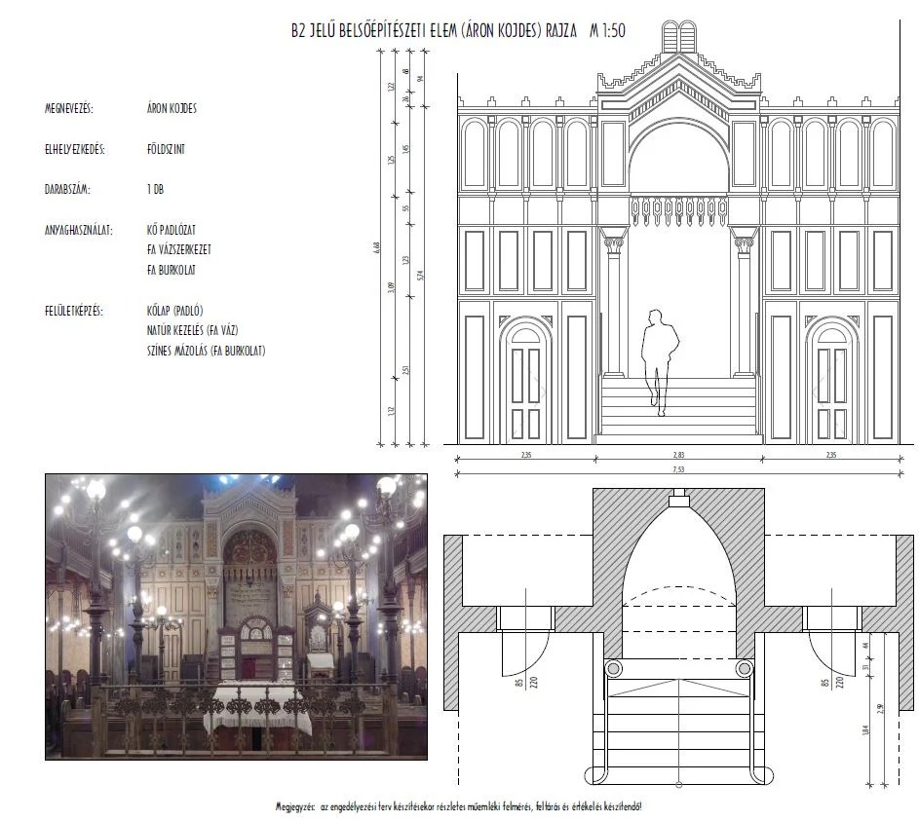Click the finish 'KŐLAP (PADLÓ)'
The width and height of the screenshot is (919, 821).
[x=174, y=311]
